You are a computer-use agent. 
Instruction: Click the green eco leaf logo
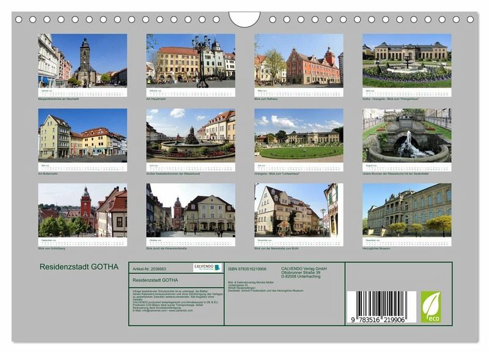click(431, 307)
